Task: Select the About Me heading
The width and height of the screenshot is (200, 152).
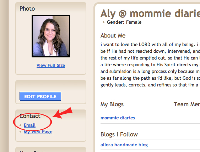Action: [113, 35]
